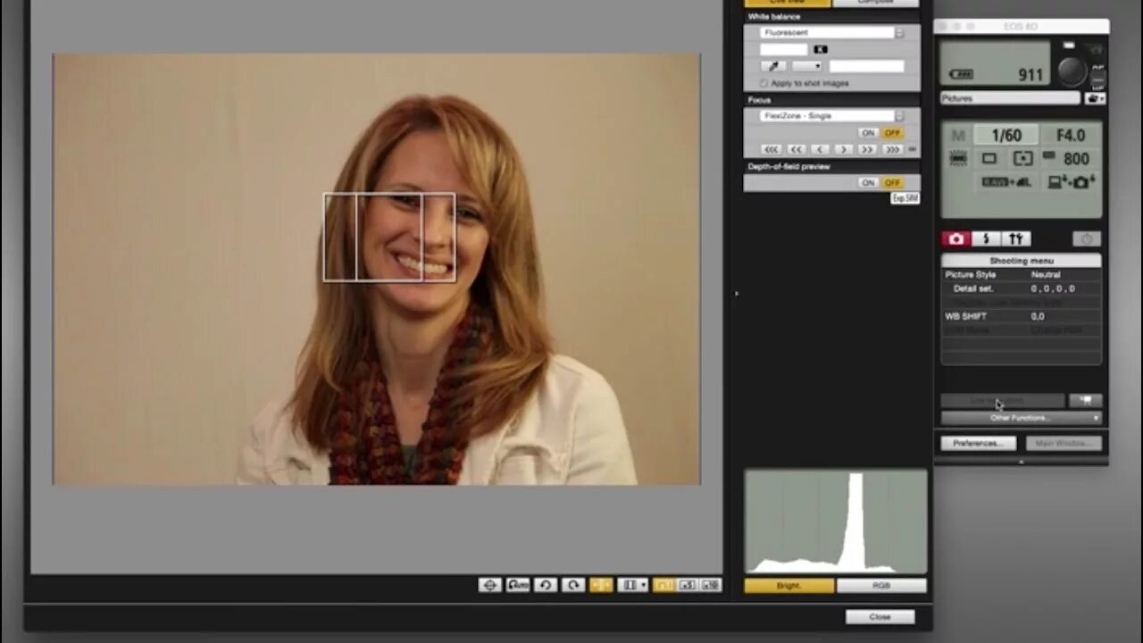Change the F4.0 aperture setting
Viewport: 1143px width, 643px height.
(x=1071, y=136)
